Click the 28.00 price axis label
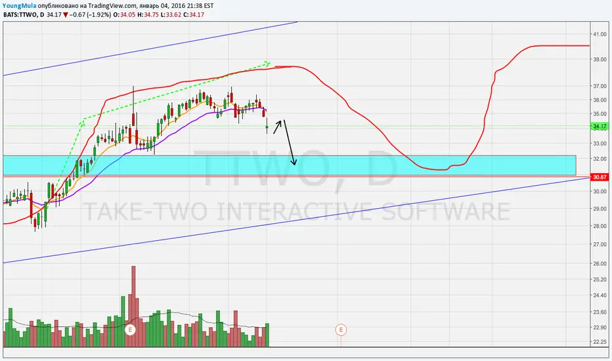Viewport: 612px width, 361px height. 600,226
